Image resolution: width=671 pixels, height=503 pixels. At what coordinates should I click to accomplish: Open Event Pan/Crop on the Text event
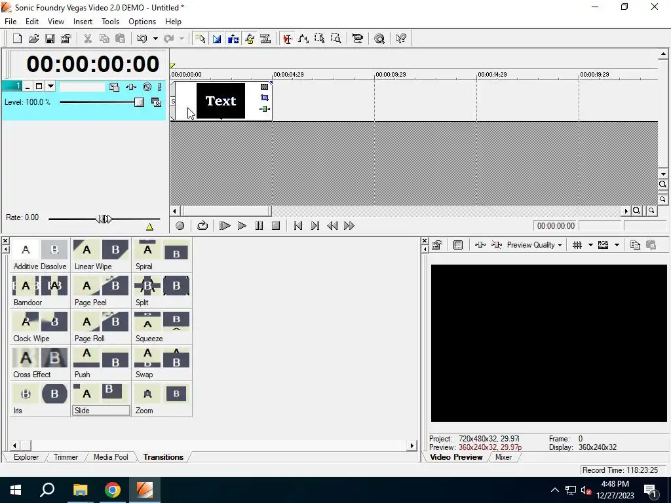click(x=265, y=98)
